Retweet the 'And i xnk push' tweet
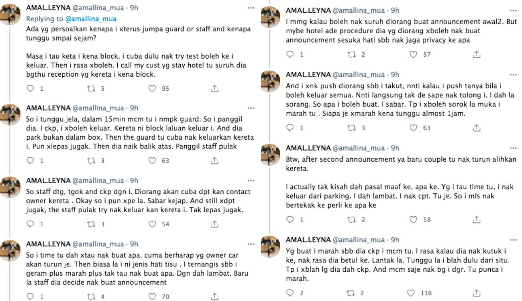Screen dimensions: 522x301 [x=352, y=128]
